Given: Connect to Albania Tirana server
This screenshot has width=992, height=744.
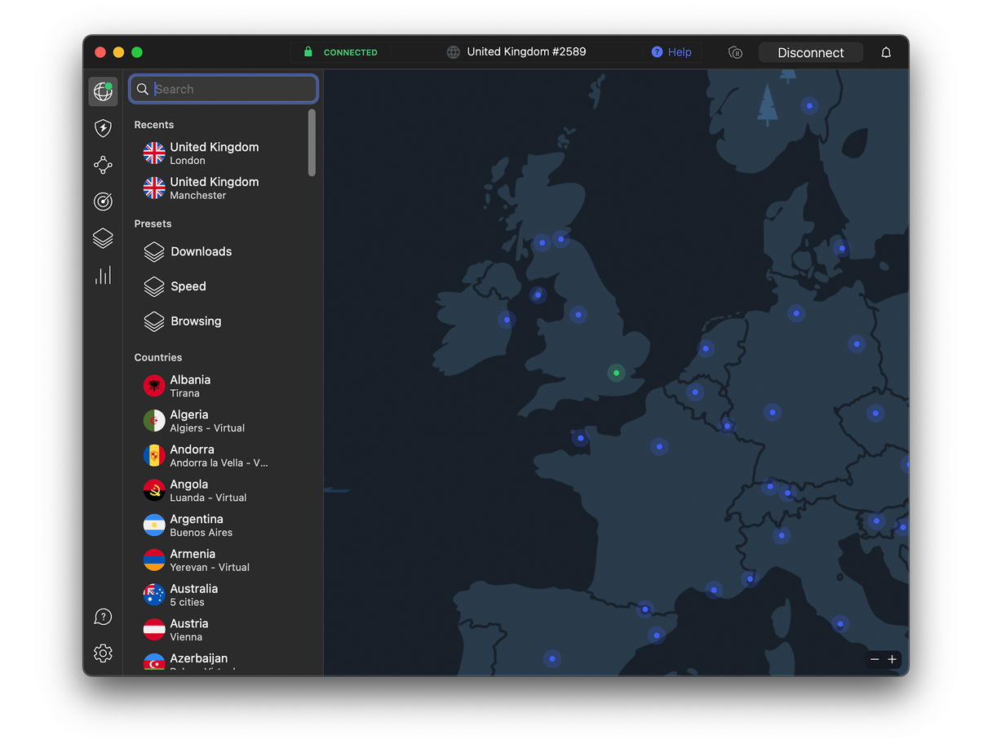Looking at the screenshot, I should (x=189, y=386).
